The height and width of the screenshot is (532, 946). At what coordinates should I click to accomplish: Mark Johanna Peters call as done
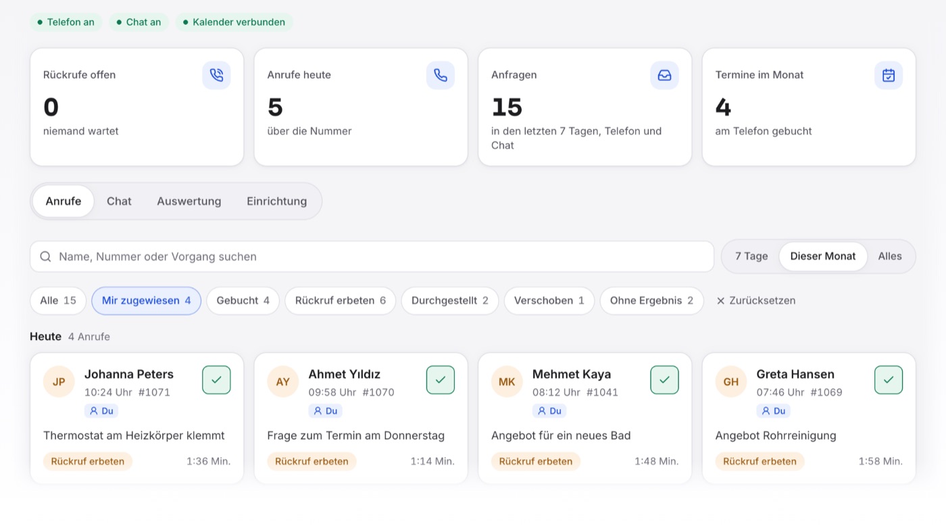pos(216,380)
